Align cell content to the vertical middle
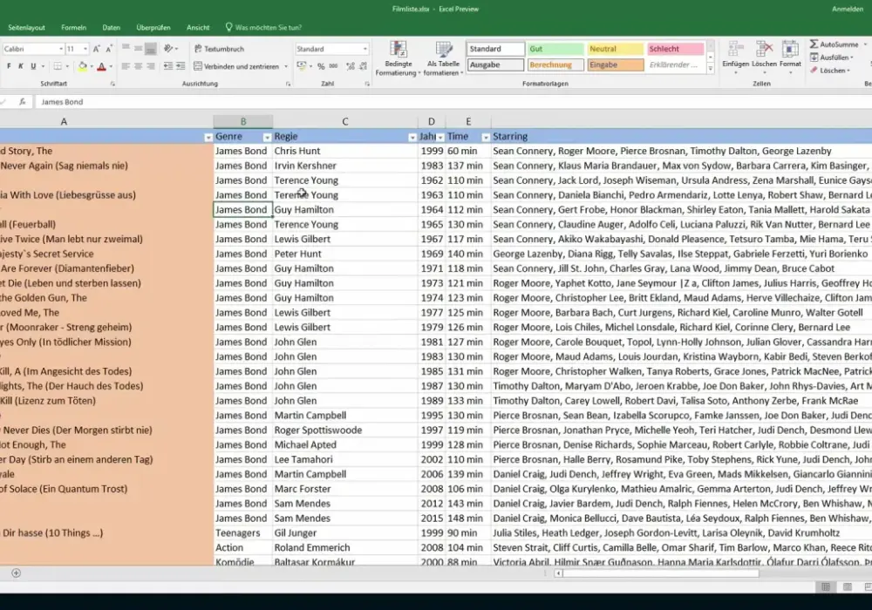Viewport: 872px width, 610px height. point(138,49)
